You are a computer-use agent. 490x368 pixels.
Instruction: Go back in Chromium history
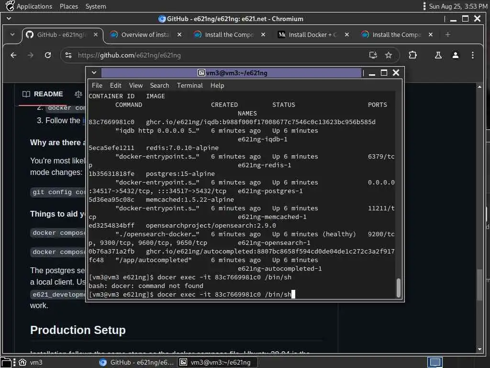(x=13, y=56)
